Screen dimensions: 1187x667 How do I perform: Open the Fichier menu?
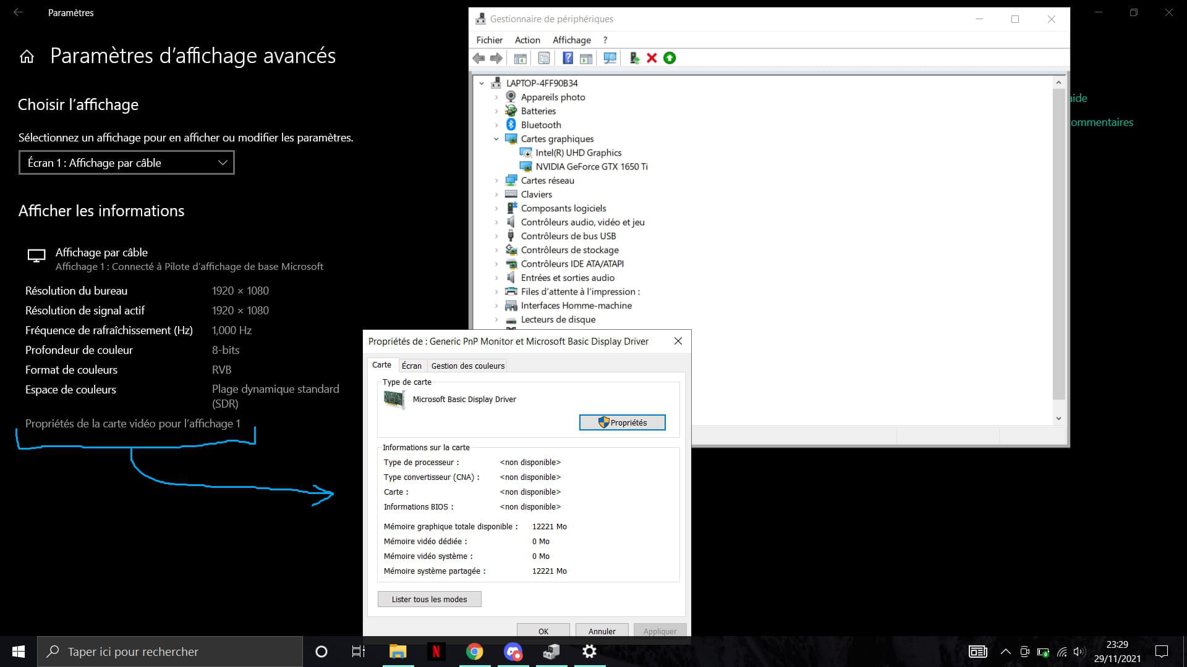point(489,40)
